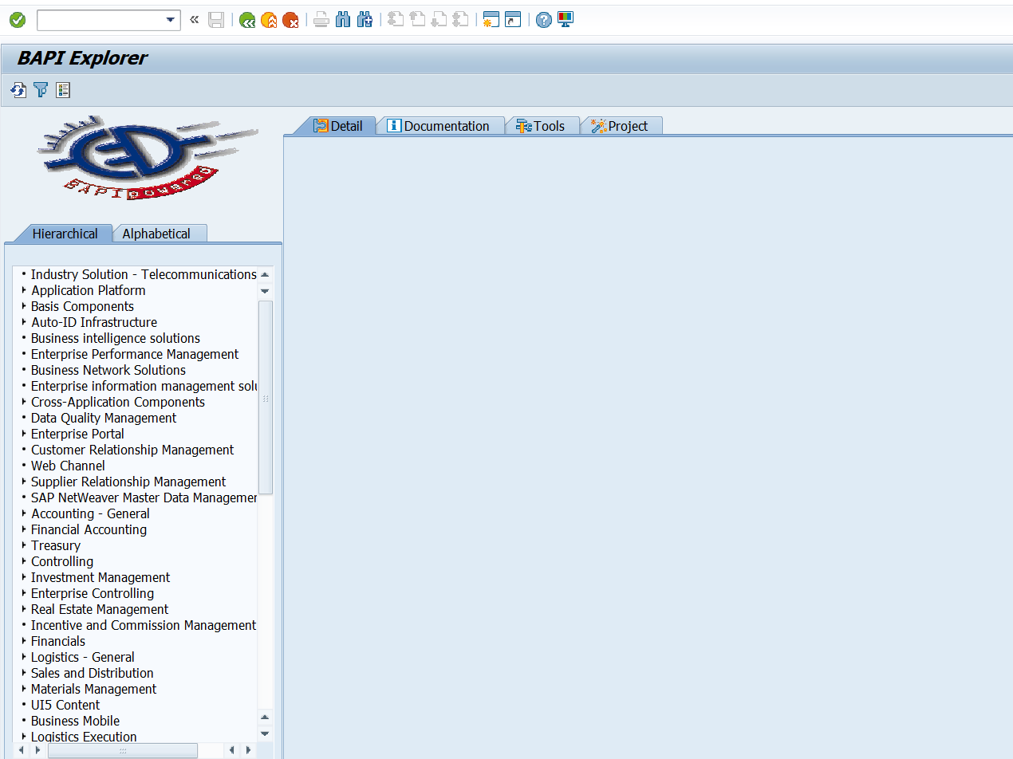Select UI5 Content in the tree
Viewport: 1013px width, 759px height.
65,705
